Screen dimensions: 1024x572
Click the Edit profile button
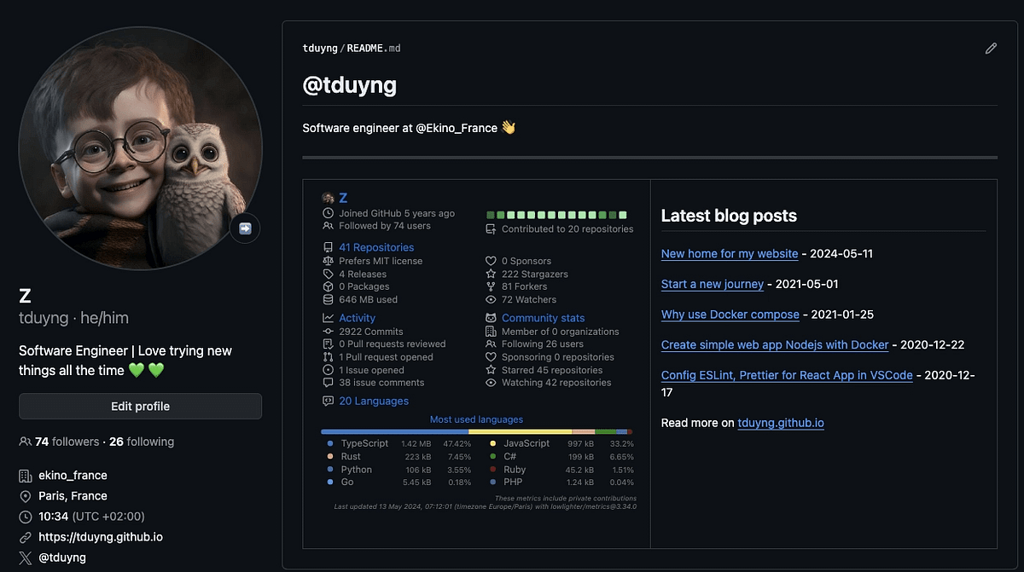click(x=139, y=406)
